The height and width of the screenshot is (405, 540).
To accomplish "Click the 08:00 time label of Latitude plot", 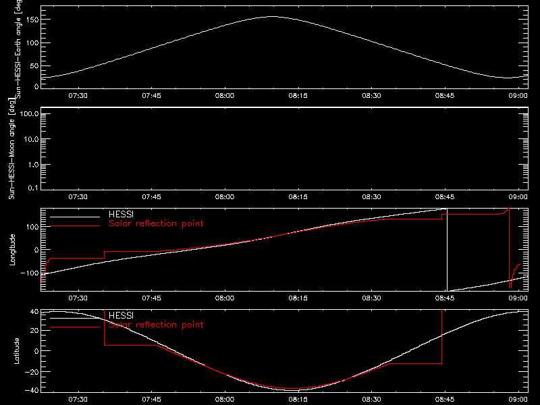I will point(225,400).
